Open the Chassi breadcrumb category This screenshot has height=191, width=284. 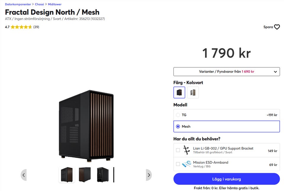point(39,4)
